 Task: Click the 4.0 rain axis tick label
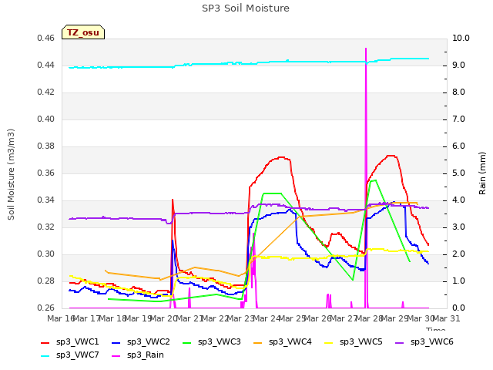[458, 200]
